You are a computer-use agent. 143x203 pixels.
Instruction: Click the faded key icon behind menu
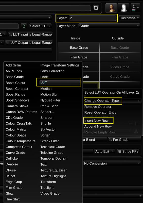(131, 124)
